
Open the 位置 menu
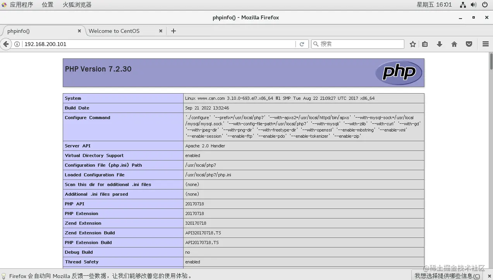tap(48, 5)
